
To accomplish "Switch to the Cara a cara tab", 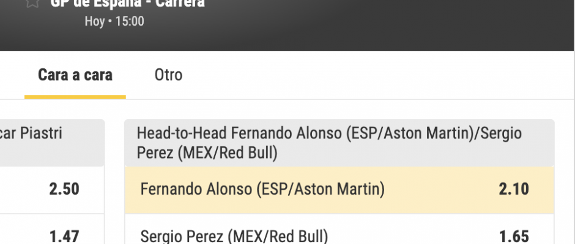I will click(75, 75).
